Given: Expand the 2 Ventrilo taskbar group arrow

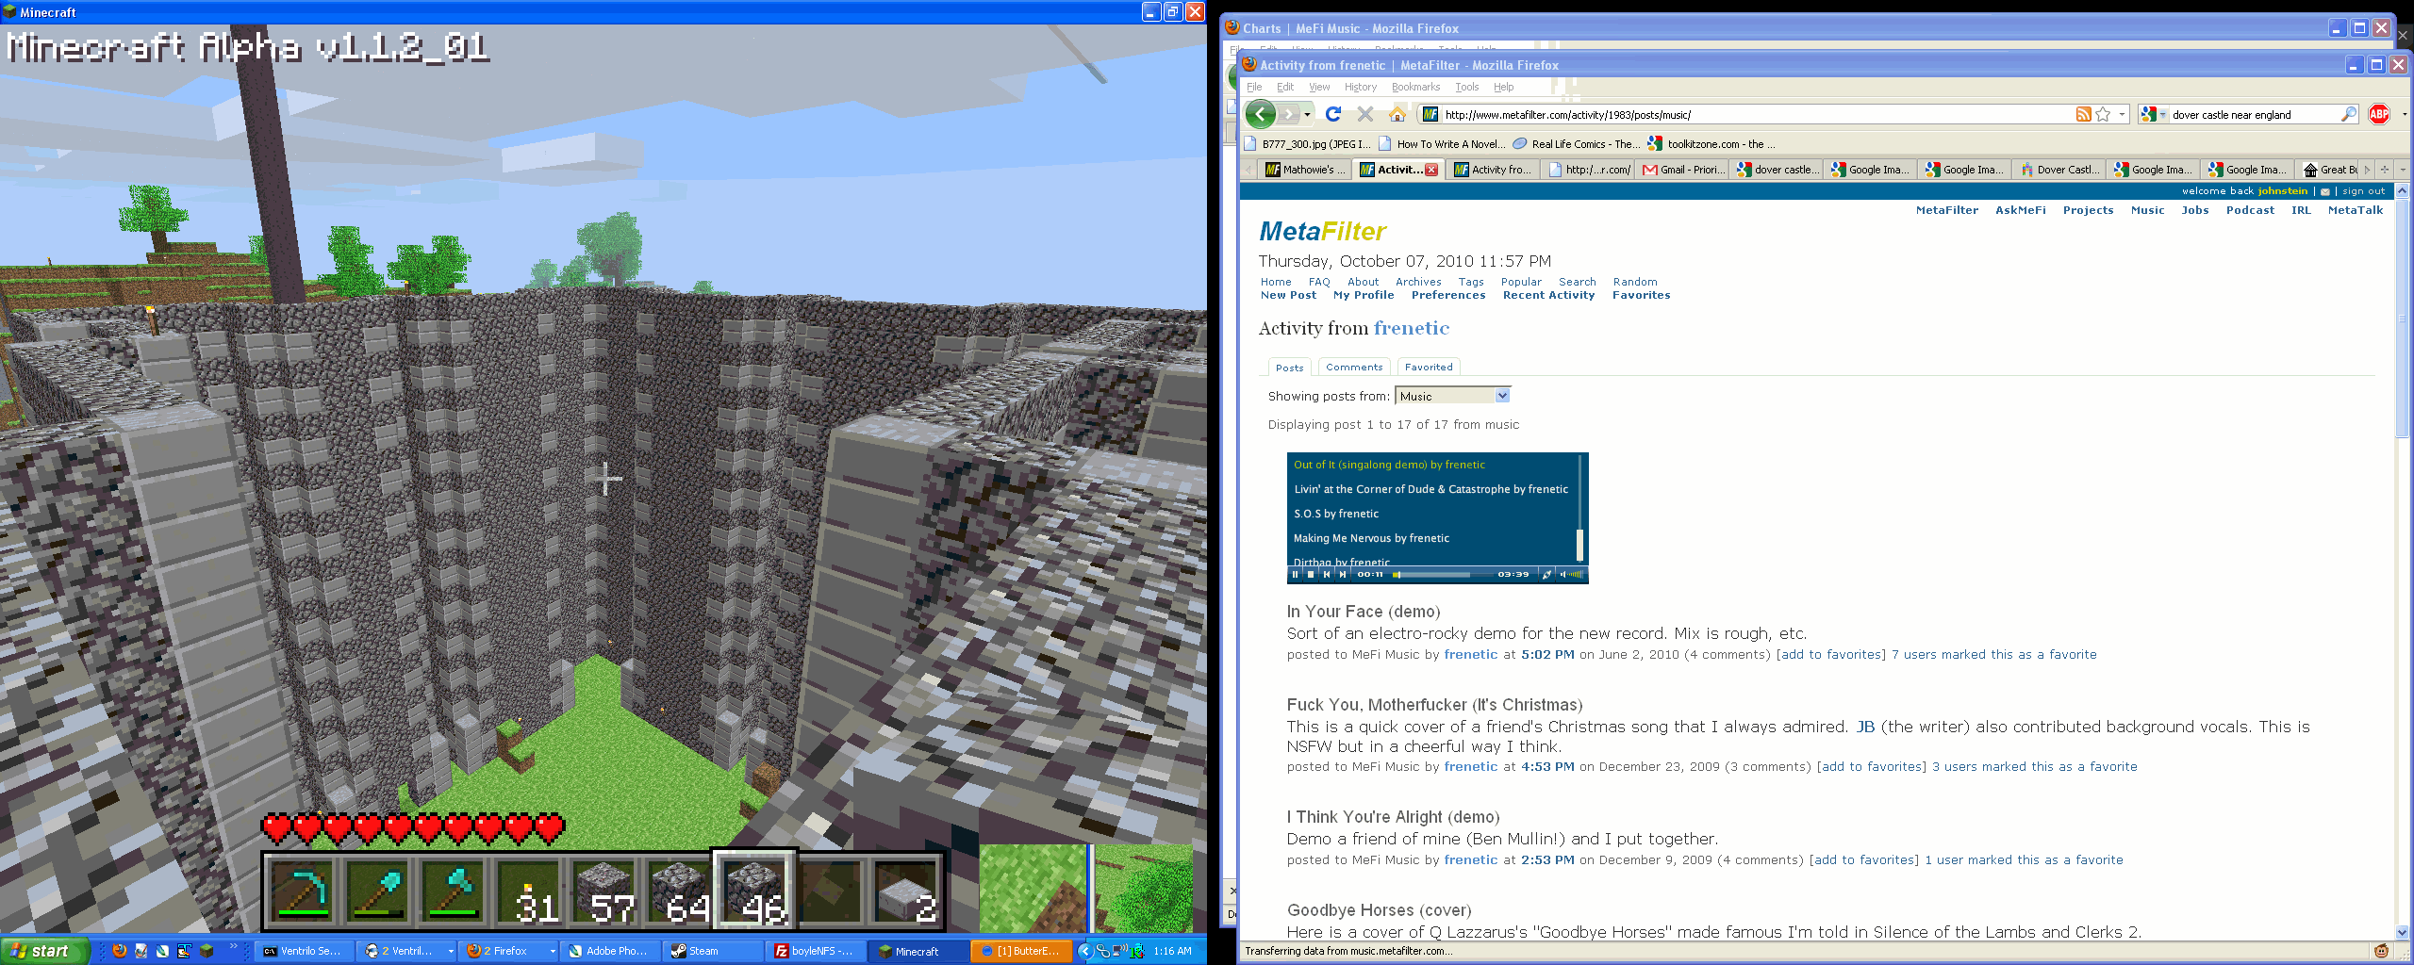Looking at the screenshot, I should pos(450,951).
